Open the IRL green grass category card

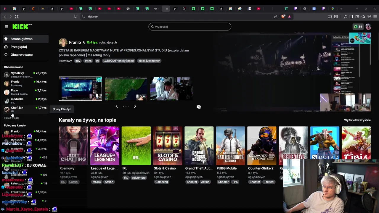[x=136, y=146]
